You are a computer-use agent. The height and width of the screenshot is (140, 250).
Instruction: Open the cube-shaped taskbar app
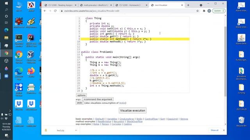(6, 61)
